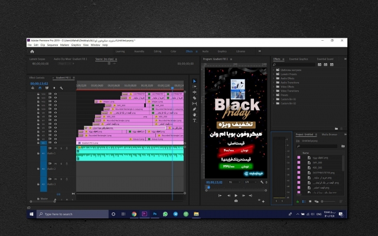Open Media Browser panel tab
The height and width of the screenshot is (236, 378).
(x=330, y=135)
